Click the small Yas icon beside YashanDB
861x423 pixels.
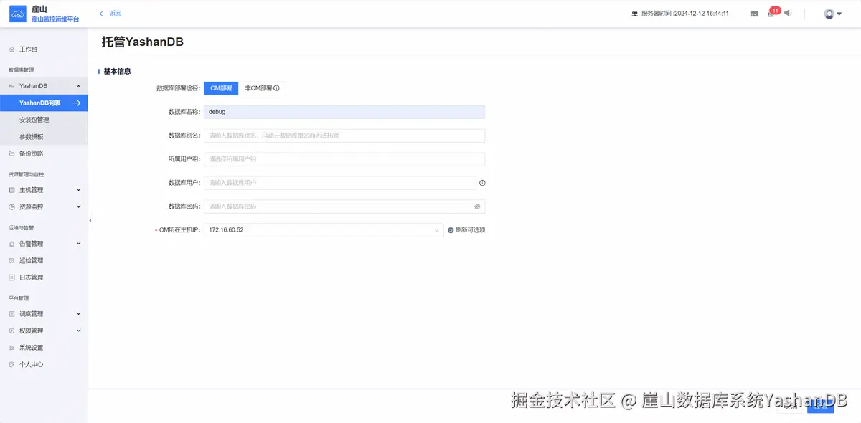pyautogui.click(x=11, y=86)
